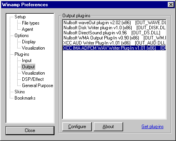The height and width of the screenshot is (141, 176).
Task: Open Visualization under Plug-ins
Action: point(33,73)
